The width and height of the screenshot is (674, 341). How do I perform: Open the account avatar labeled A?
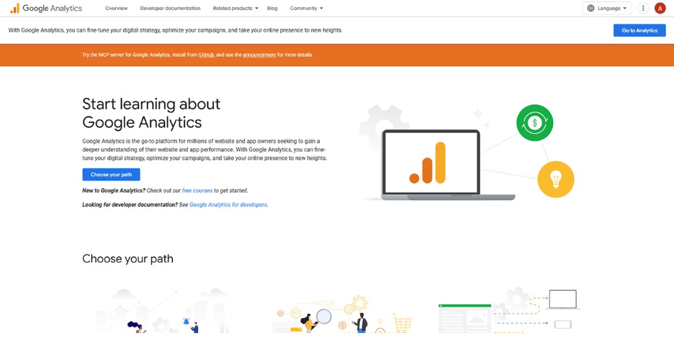click(660, 8)
